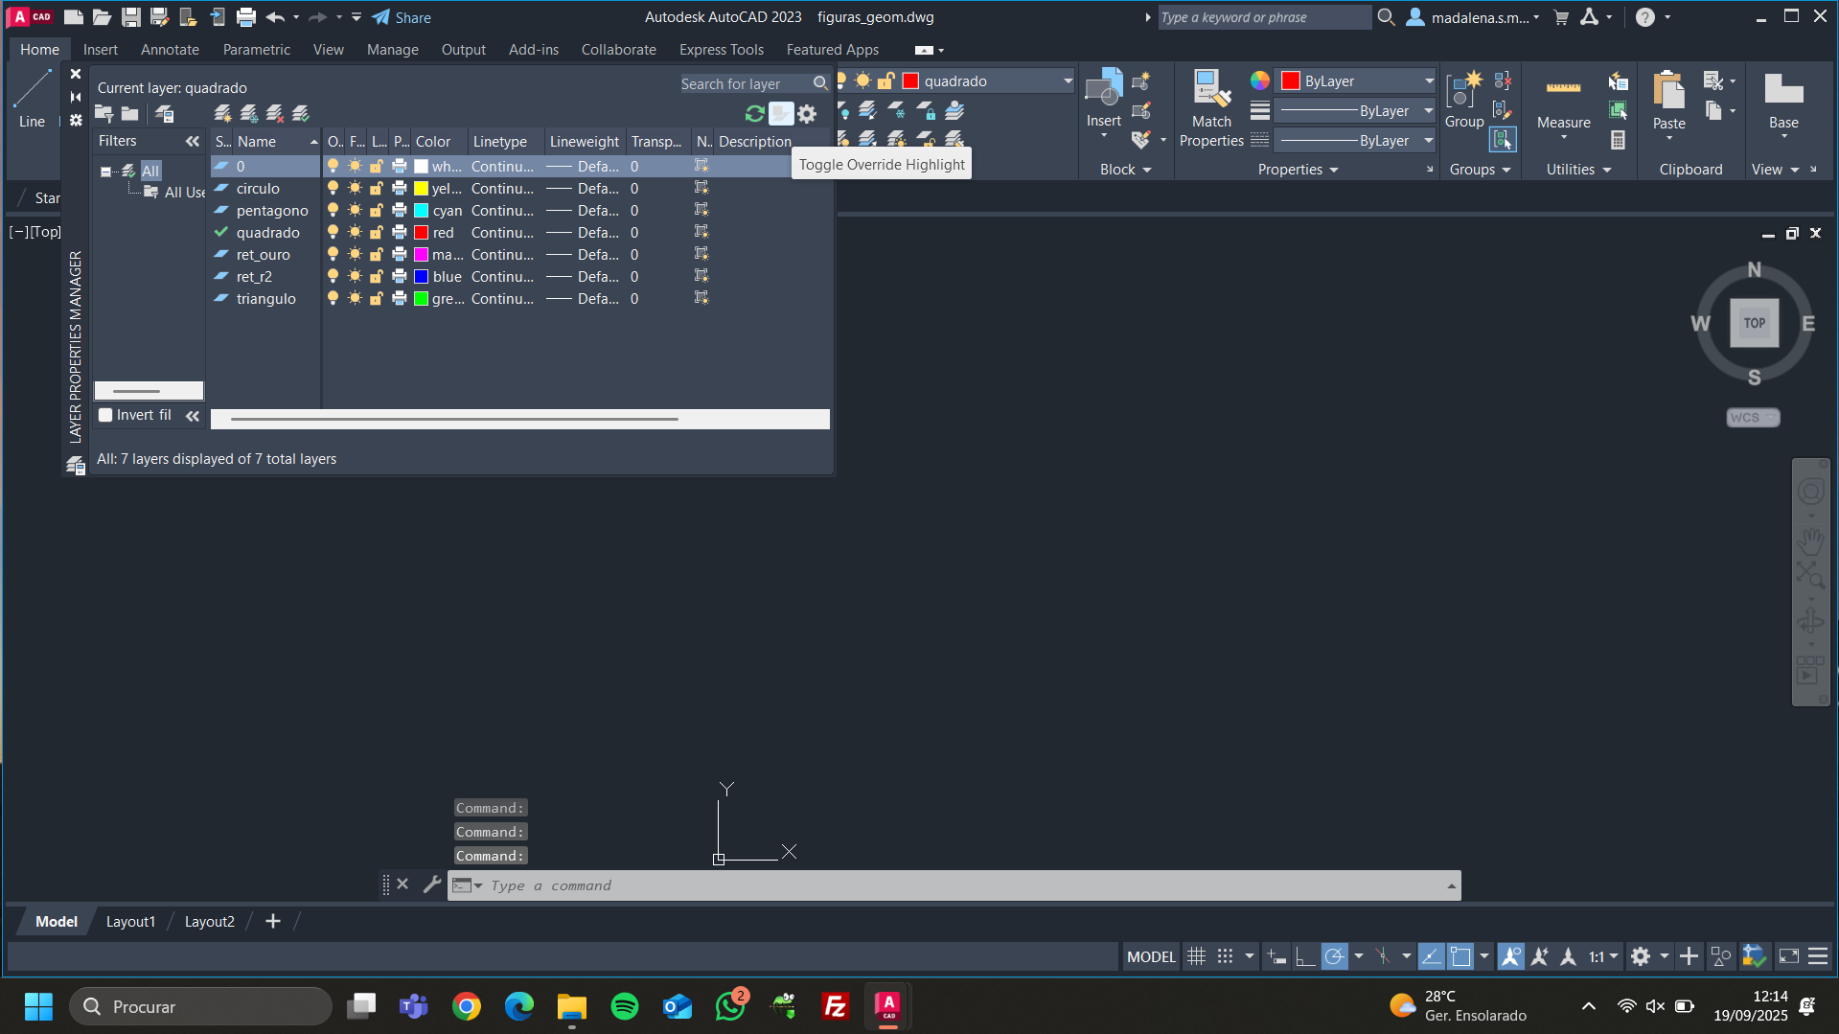
Task: Click the Delete Layer icon
Action: [x=275, y=114]
